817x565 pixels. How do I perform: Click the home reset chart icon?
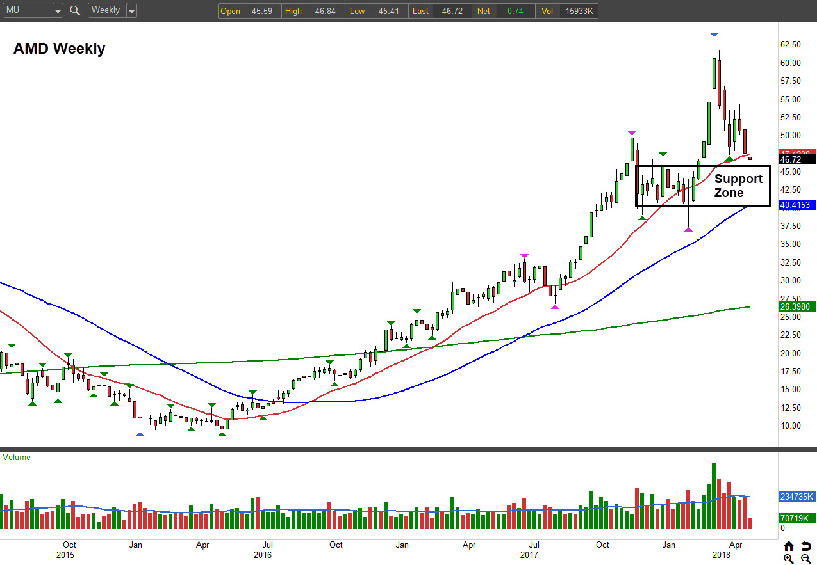click(x=788, y=546)
